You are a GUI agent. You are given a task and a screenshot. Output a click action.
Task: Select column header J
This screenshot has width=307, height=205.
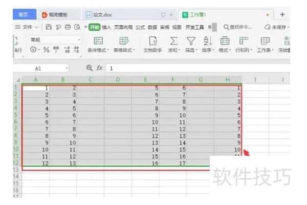pos(282,79)
